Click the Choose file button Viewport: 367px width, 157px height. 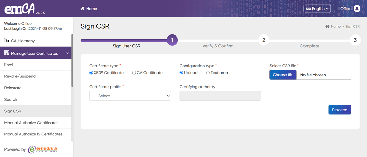point(283,75)
